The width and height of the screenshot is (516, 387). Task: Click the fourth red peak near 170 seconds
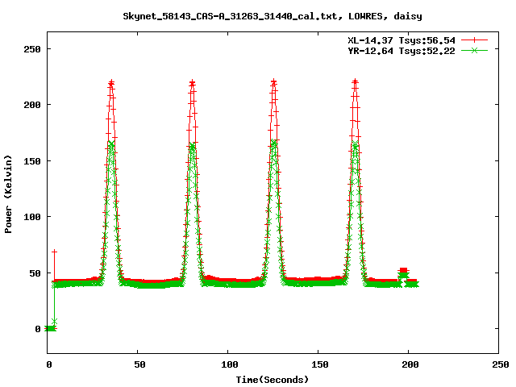click(355, 82)
